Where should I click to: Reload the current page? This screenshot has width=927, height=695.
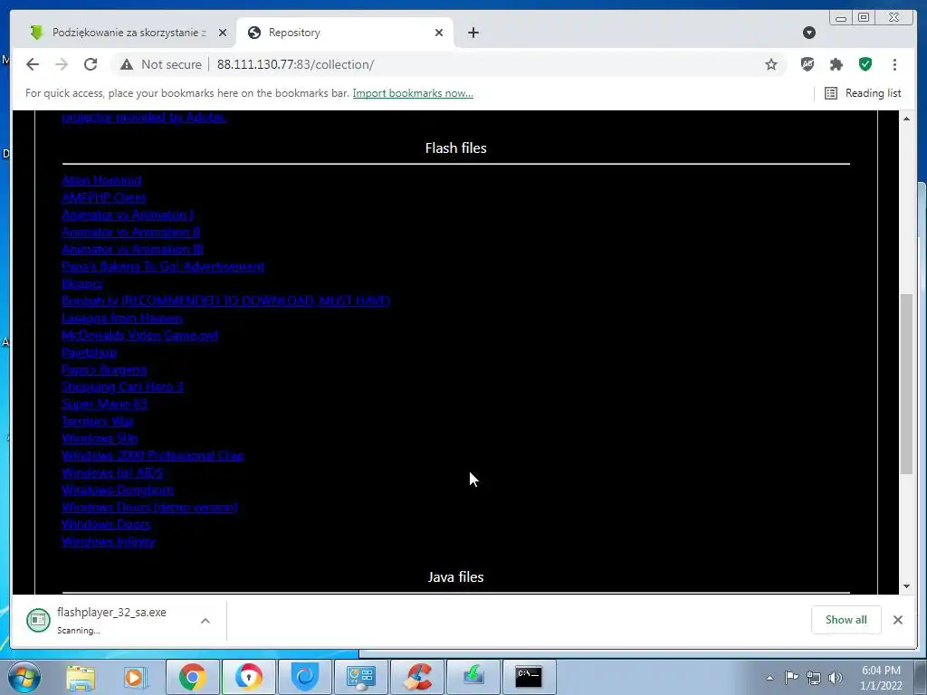pyautogui.click(x=91, y=64)
